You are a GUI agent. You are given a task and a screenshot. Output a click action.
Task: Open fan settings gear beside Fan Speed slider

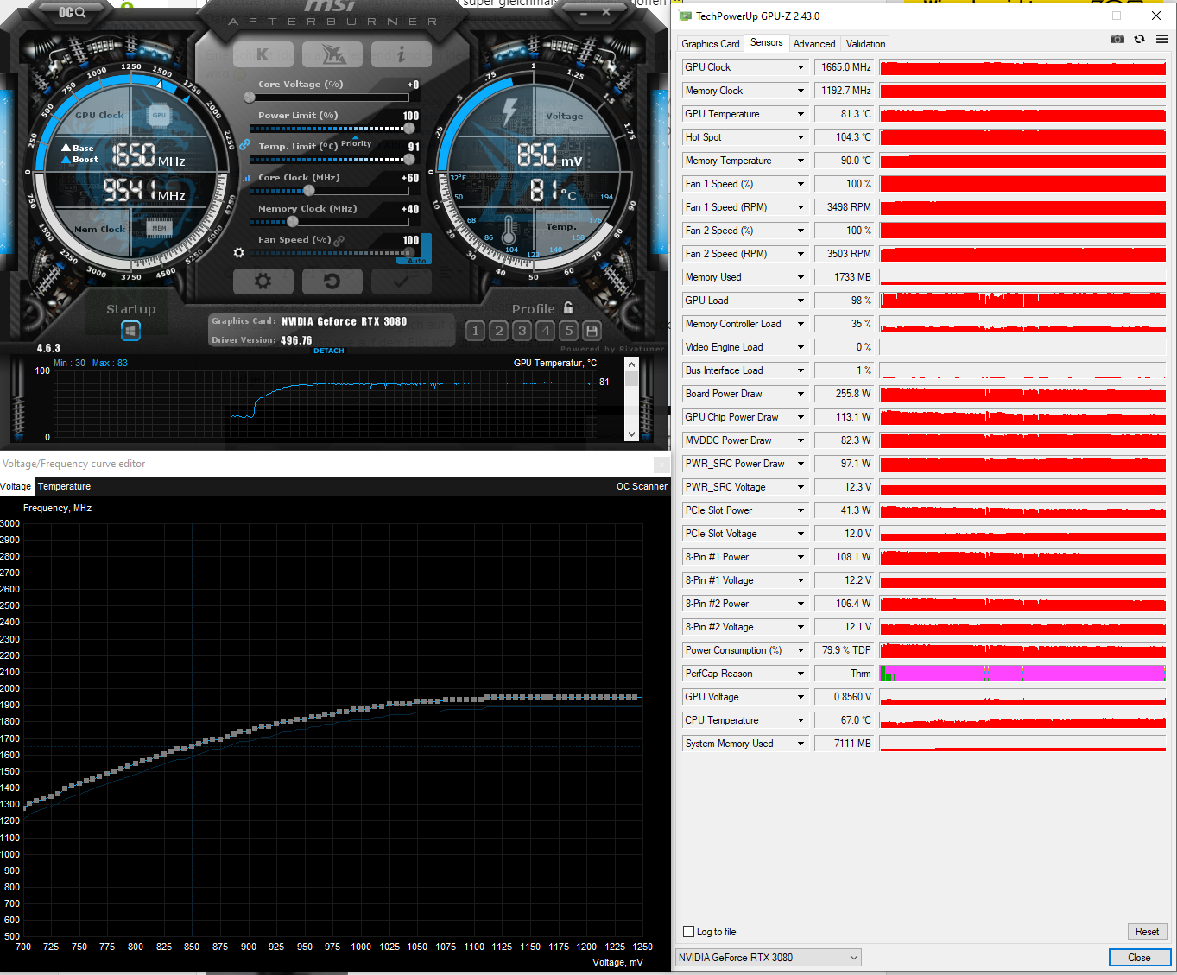[x=239, y=253]
